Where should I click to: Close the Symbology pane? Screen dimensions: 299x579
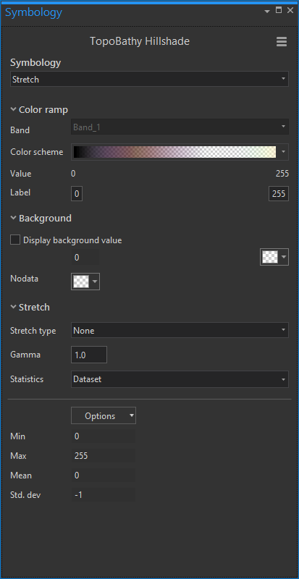[x=290, y=11]
